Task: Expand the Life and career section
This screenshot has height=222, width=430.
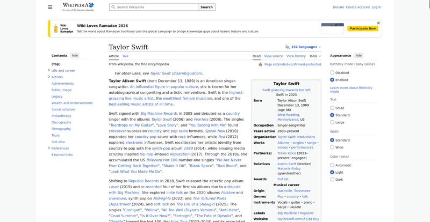Action: tap(49, 70)
